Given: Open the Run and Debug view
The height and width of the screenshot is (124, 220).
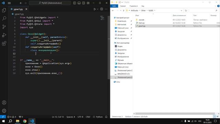Looking at the screenshot, I should pyautogui.click(x=4, y=35).
